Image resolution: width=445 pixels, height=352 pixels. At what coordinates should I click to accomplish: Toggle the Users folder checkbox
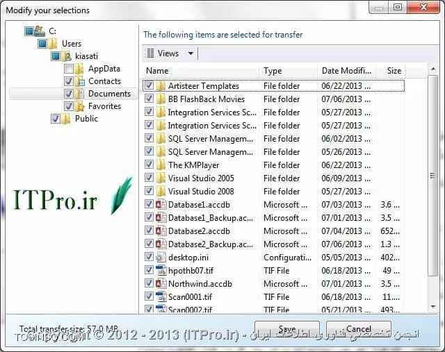(42, 44)
